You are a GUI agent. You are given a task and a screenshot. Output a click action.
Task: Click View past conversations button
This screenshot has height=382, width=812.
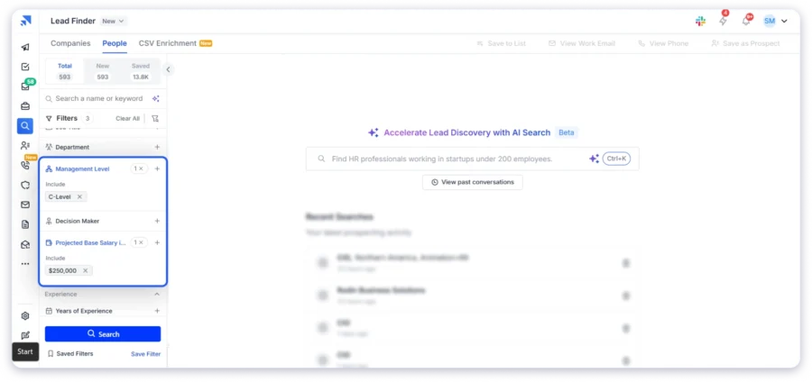click(472, 182)
